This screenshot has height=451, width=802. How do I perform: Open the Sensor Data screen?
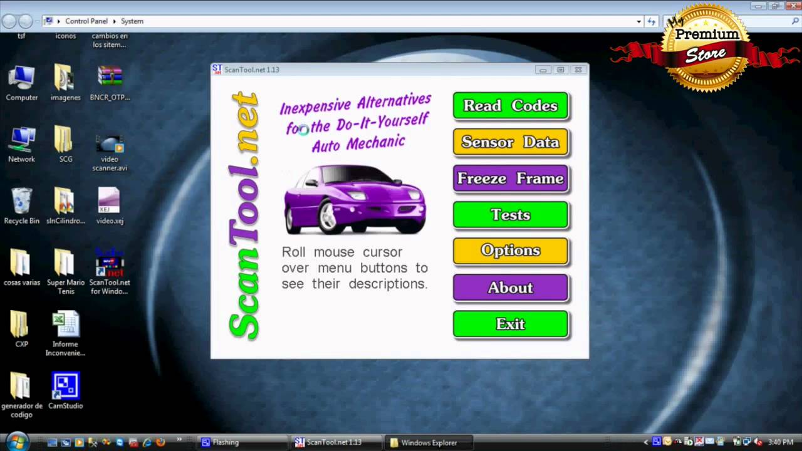pyautogui.click(x=511, y=142)
